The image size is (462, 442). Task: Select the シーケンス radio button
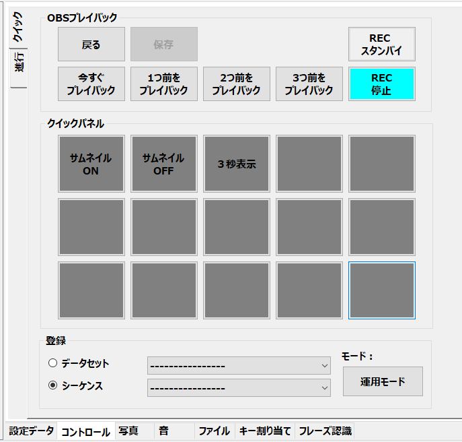(53, 386)
